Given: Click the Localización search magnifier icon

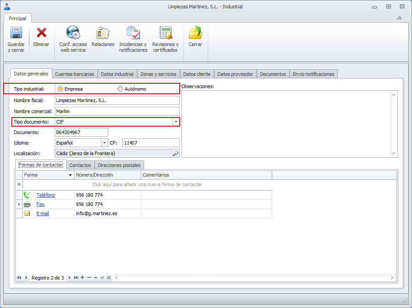Looking at the screenshot, I should 175,153.
